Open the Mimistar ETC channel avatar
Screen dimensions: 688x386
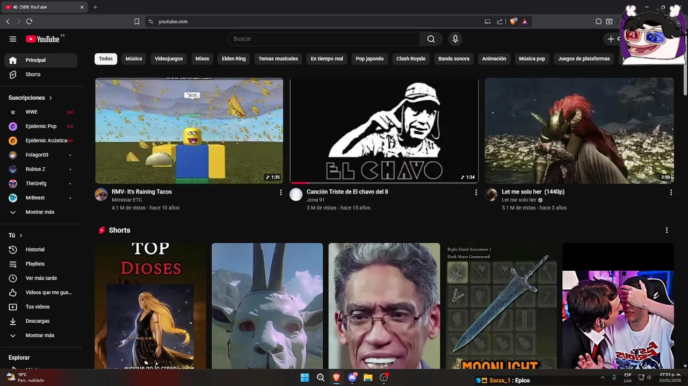tap(101, 194)
